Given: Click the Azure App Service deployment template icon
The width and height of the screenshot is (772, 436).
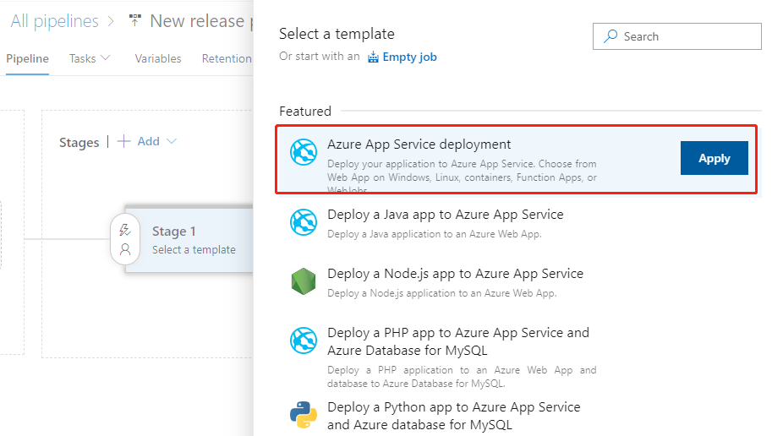Looking at the screenshot, I should coord(304,152).
